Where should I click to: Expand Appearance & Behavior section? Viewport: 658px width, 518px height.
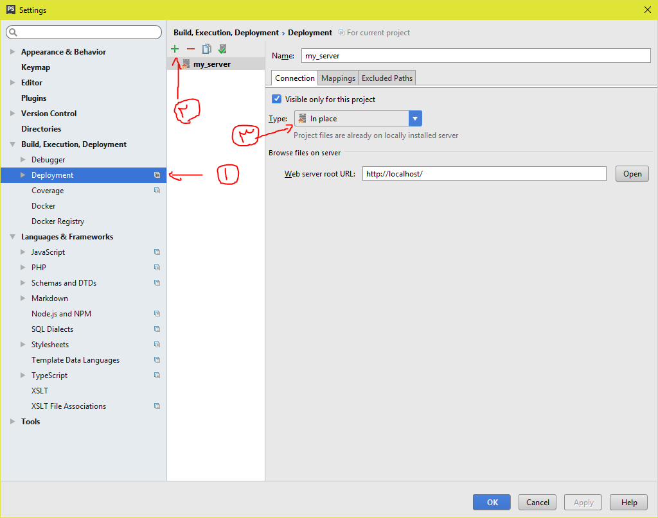[x=13, y=52]
